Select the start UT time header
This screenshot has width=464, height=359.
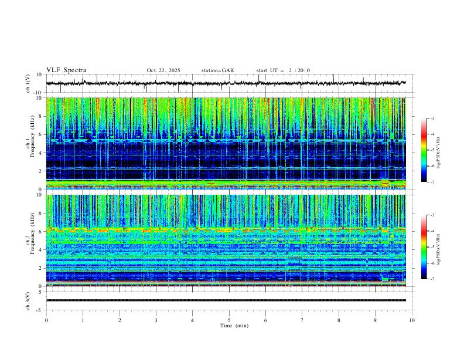tap(283, 70)
